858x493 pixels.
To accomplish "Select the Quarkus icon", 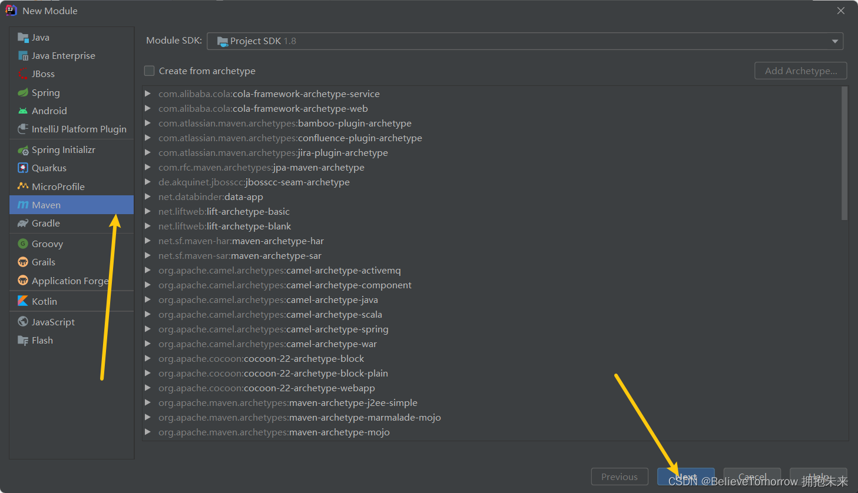I will pyautogui.click(x=23, y=168).
